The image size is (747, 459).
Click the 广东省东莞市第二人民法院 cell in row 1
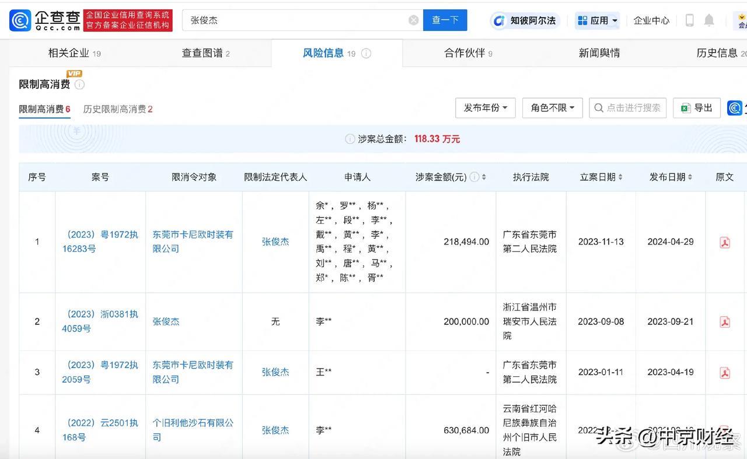[x=530, y=241]
